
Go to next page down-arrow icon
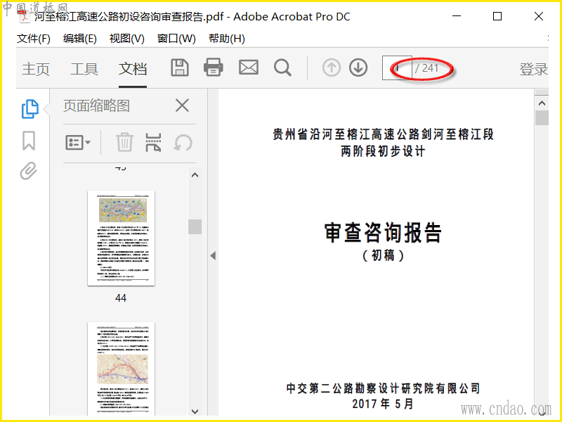pyautogui.click(x=358, y=68)
